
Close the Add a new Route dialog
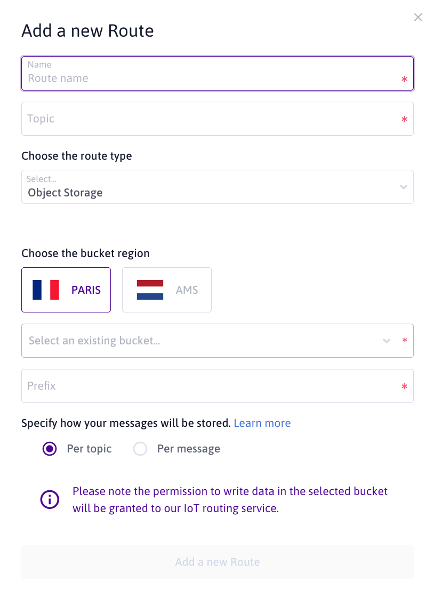tap(418, 18)
